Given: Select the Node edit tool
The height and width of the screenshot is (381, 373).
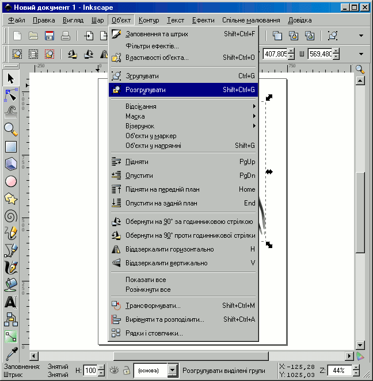Looking at the screenshot, I should [11, 96].
